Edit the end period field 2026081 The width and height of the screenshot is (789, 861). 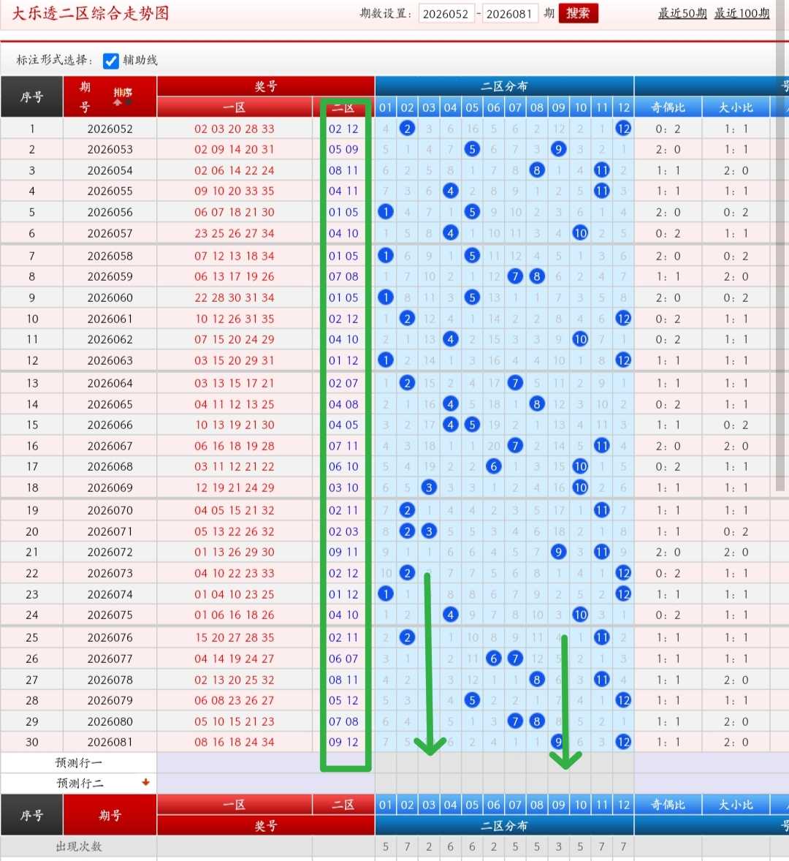[x=509, y=14]
